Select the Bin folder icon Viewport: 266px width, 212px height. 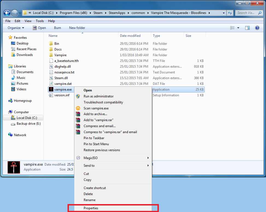click(x=51, y=43)
